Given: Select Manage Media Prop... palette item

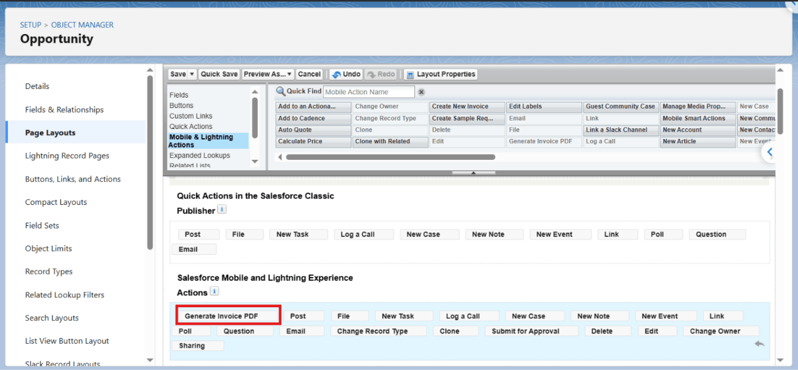Looking at the screenshot, I should 698,107.
